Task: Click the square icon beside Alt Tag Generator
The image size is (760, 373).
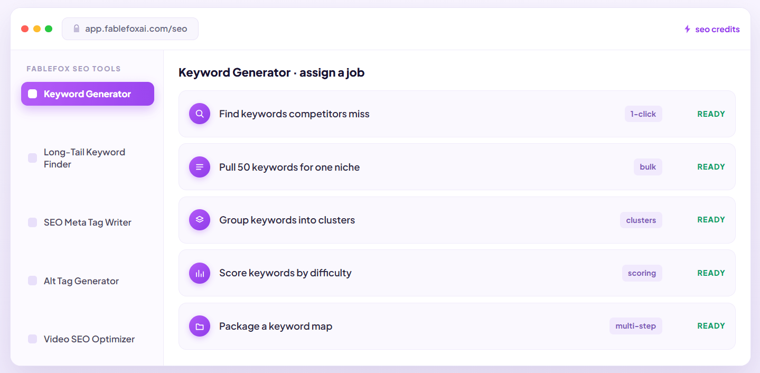Action: [33, 281]
